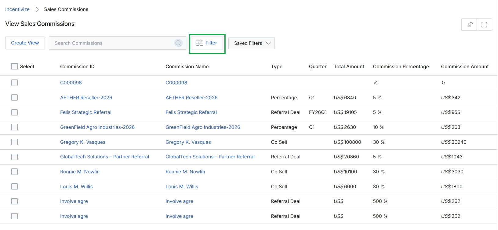Click the US$ 100800 total amount cell

[x=347, y=142]
